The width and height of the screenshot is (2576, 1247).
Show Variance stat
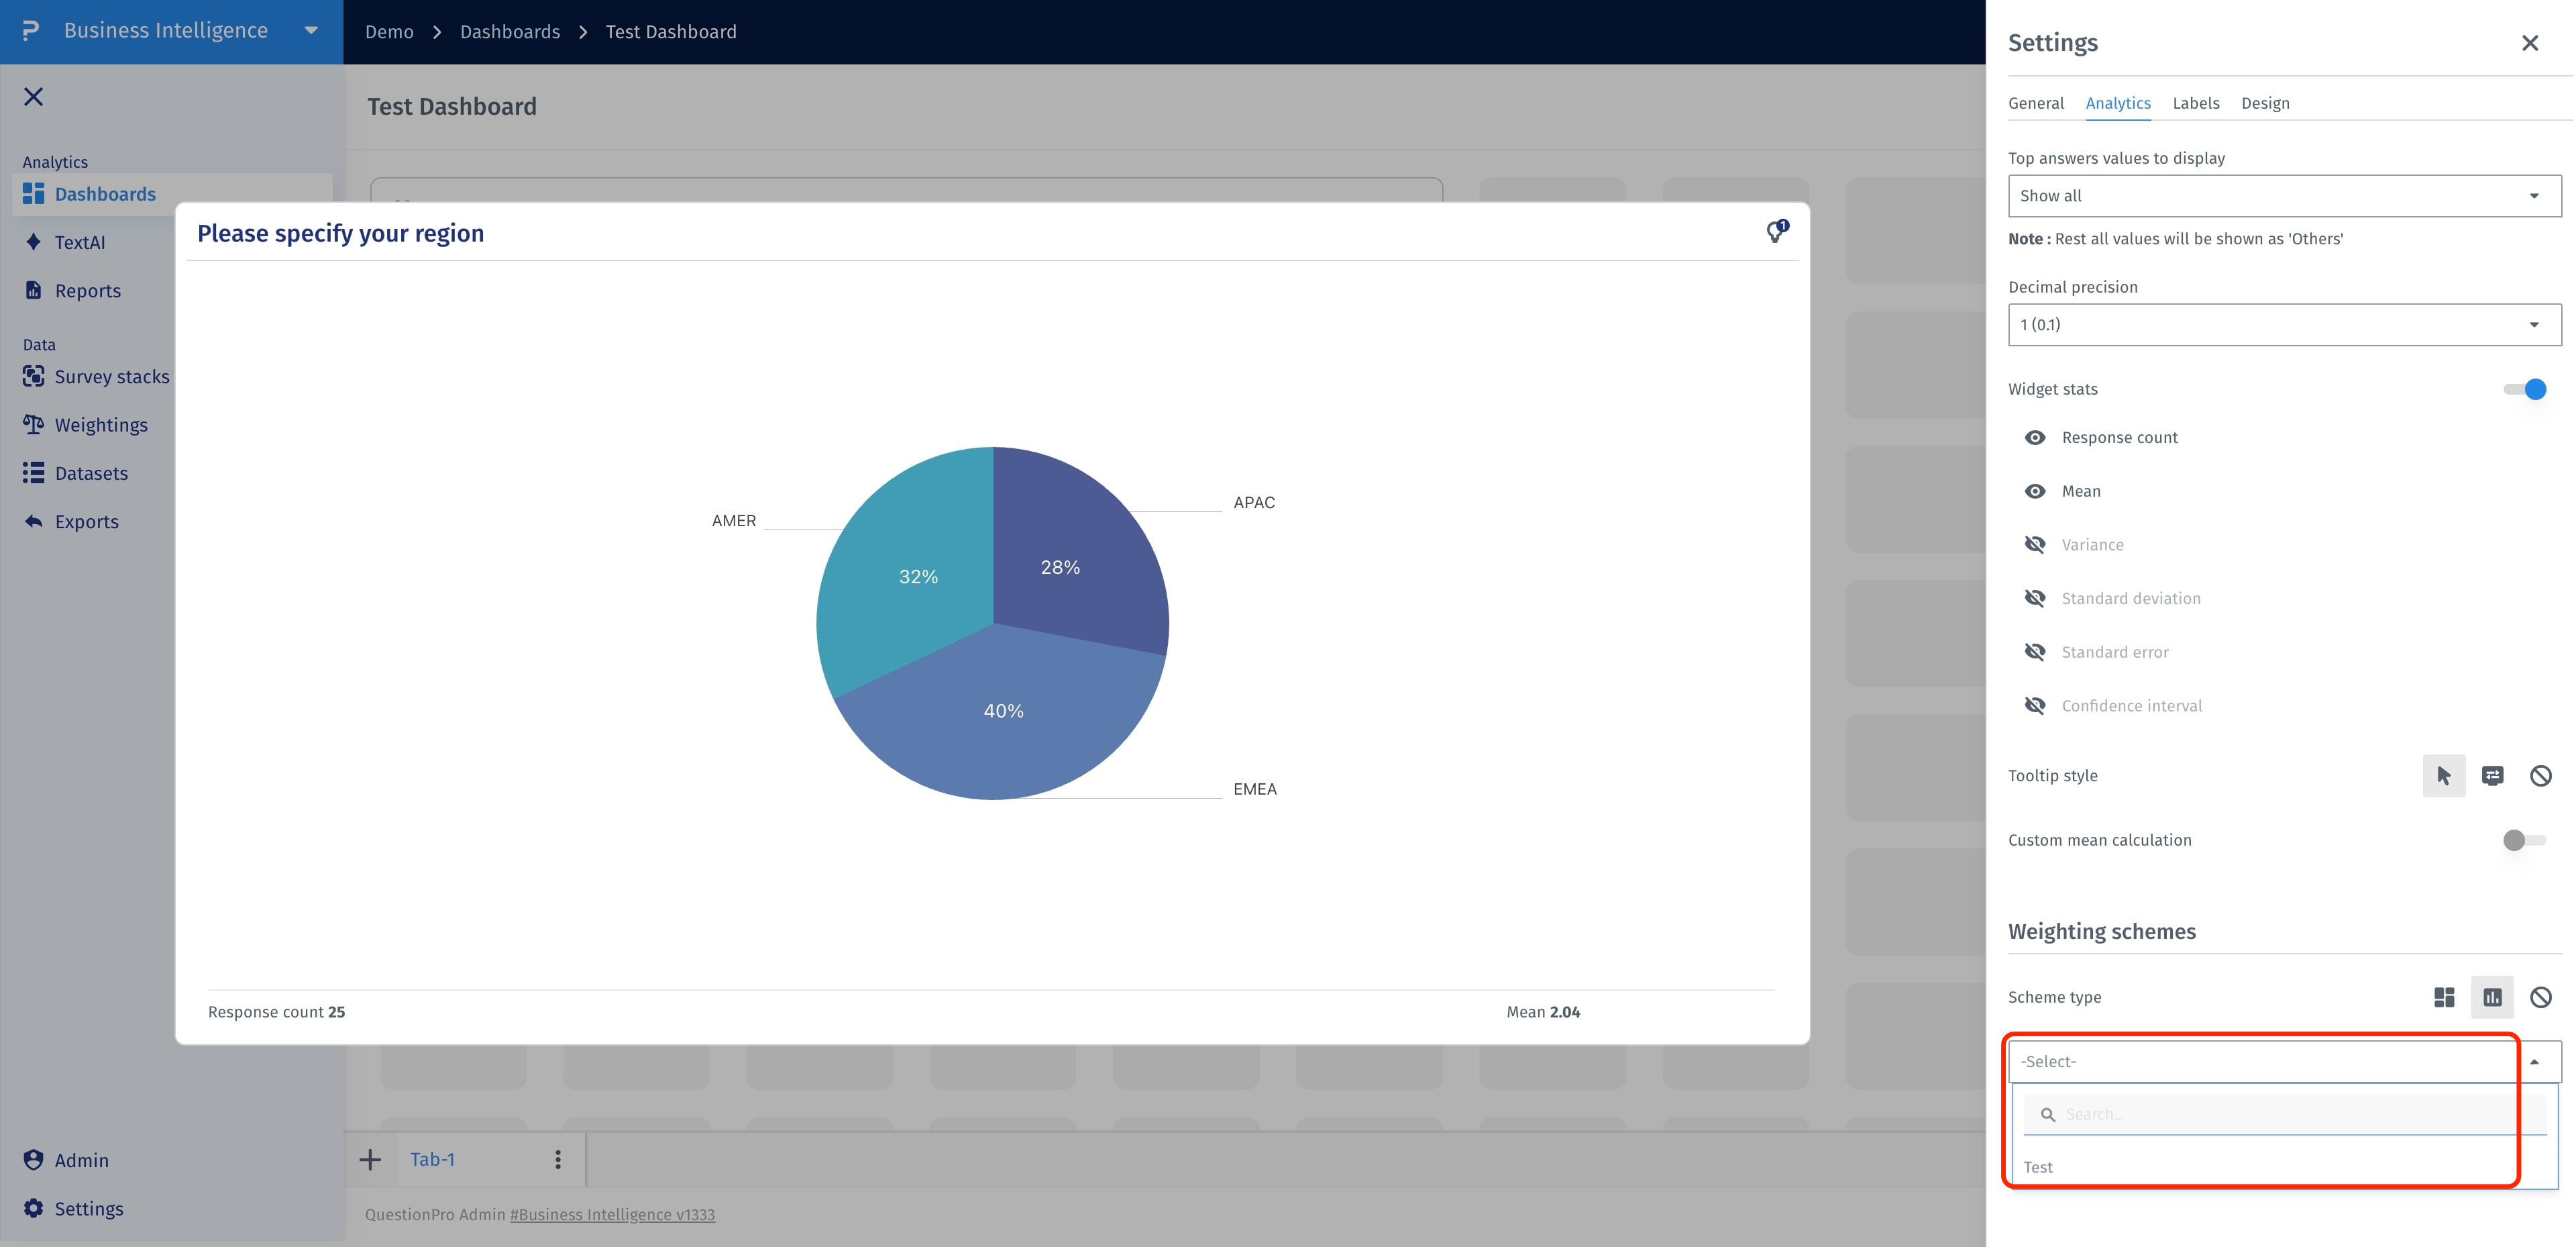(x=2035, y=544)
